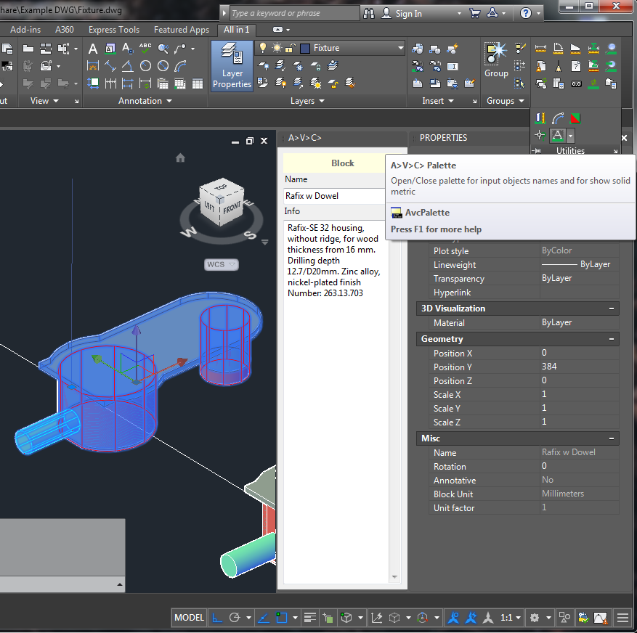Screen dimensions: 637x633
Task: Open the Layer Properties manager
Action: tap(232, 65)
